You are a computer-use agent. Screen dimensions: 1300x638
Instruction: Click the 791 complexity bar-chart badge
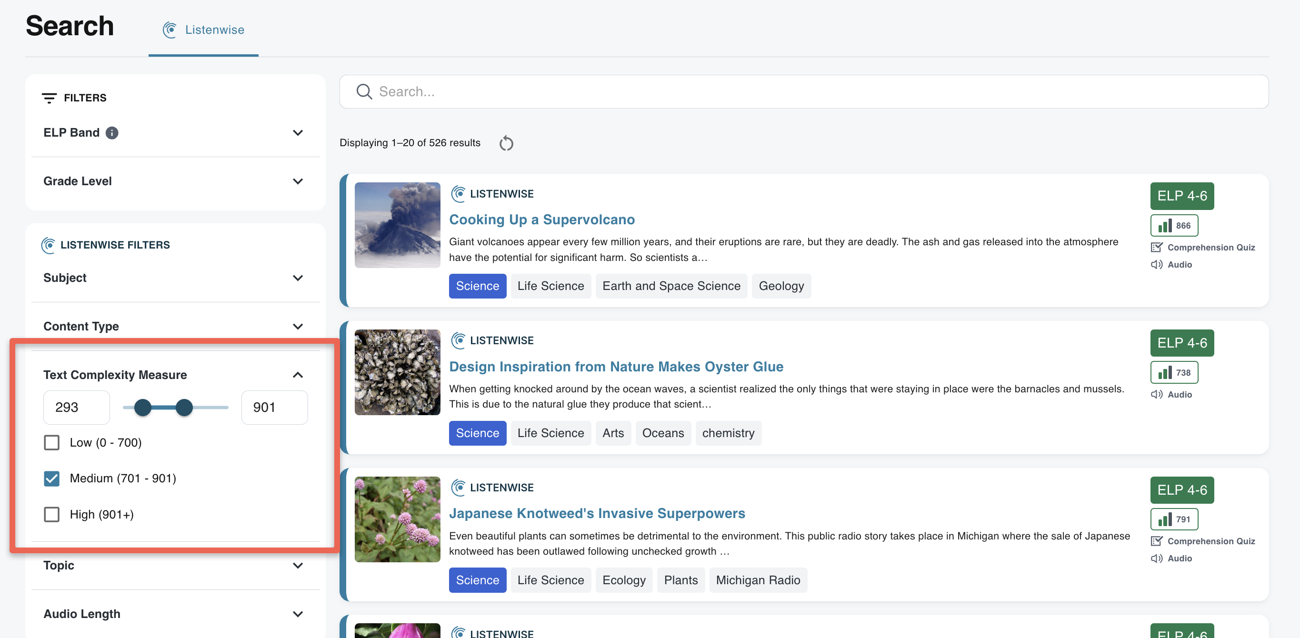(x=1174, y=519)
